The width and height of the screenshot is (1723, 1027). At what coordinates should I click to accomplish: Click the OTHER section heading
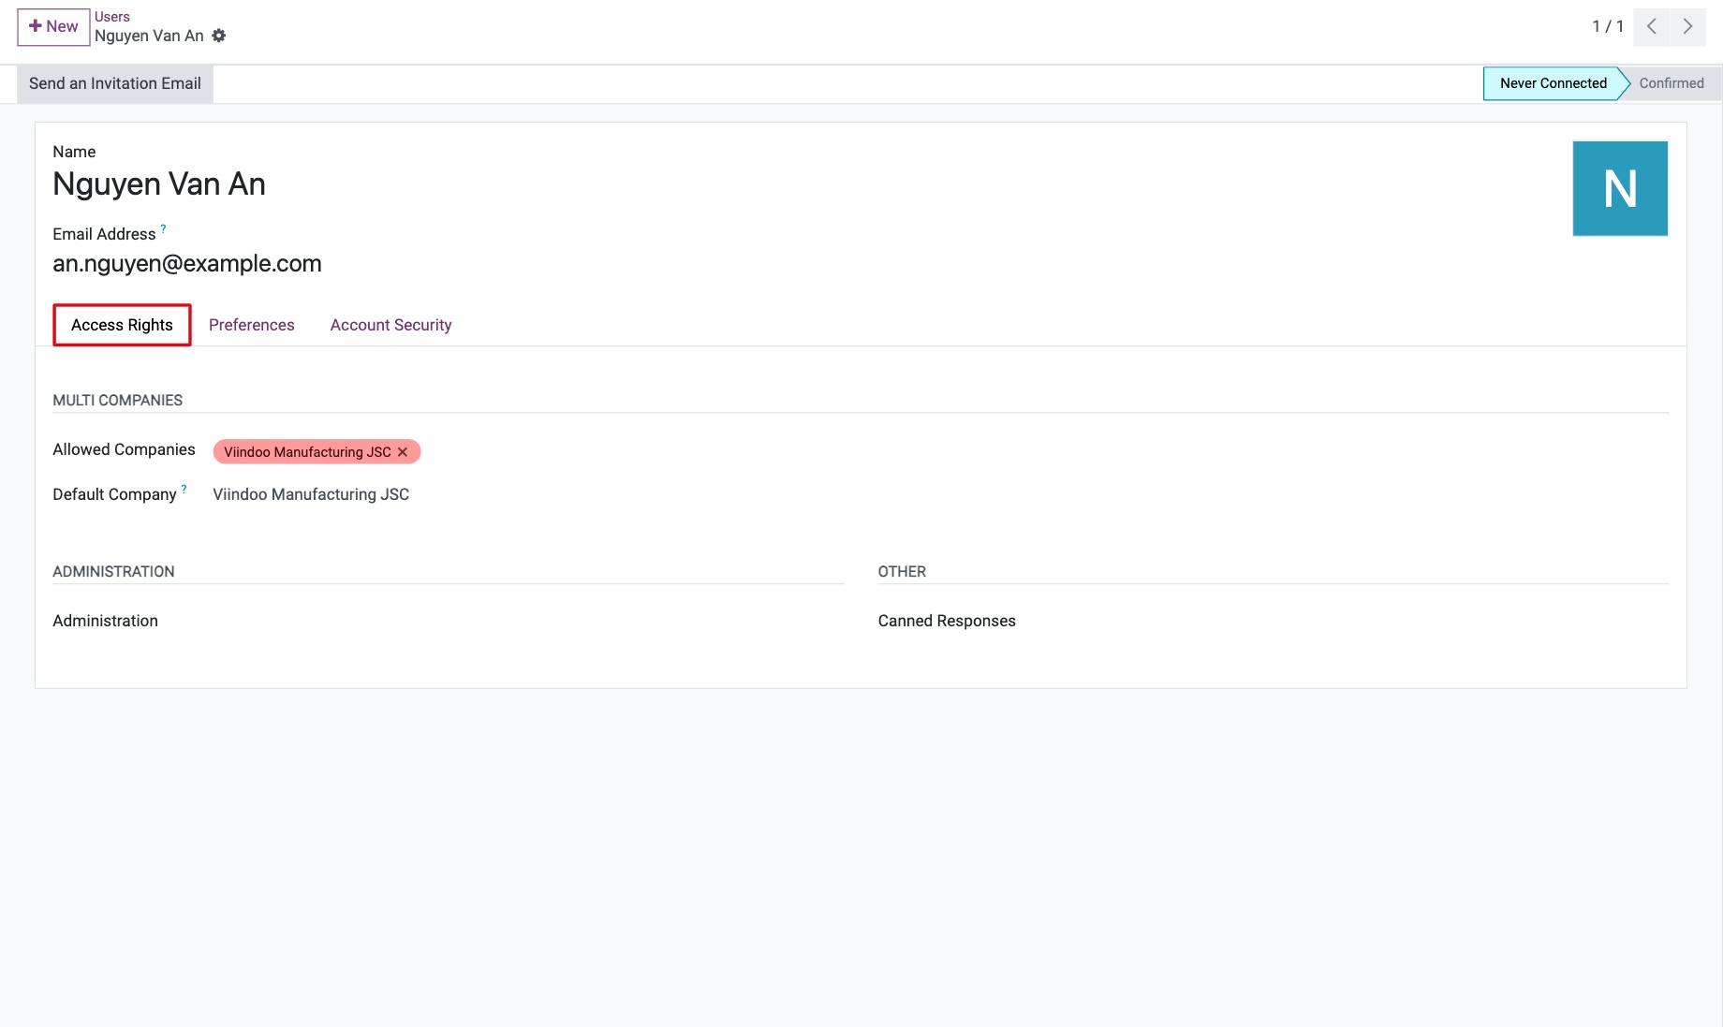pyautogui.click(x=902, y=571)
